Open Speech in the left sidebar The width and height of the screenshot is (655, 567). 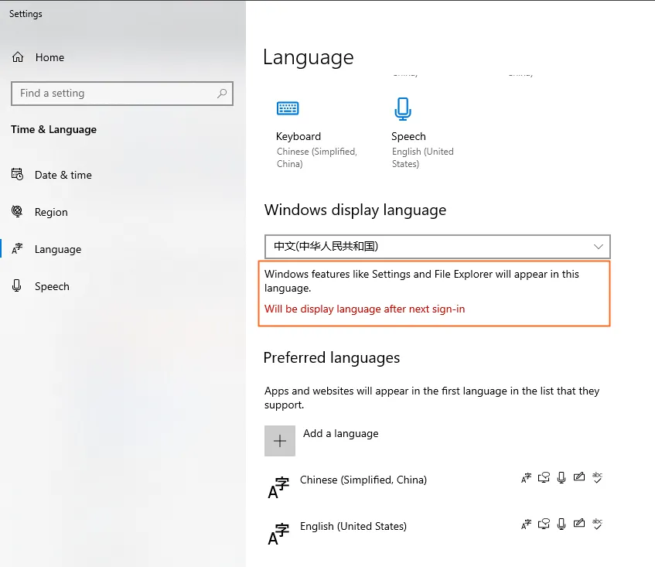pyautogui.click(x=52, y=286)
